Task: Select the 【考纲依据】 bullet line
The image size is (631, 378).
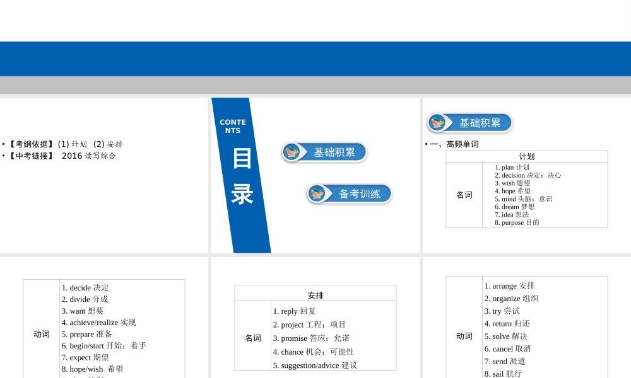Action: (65, 144)
